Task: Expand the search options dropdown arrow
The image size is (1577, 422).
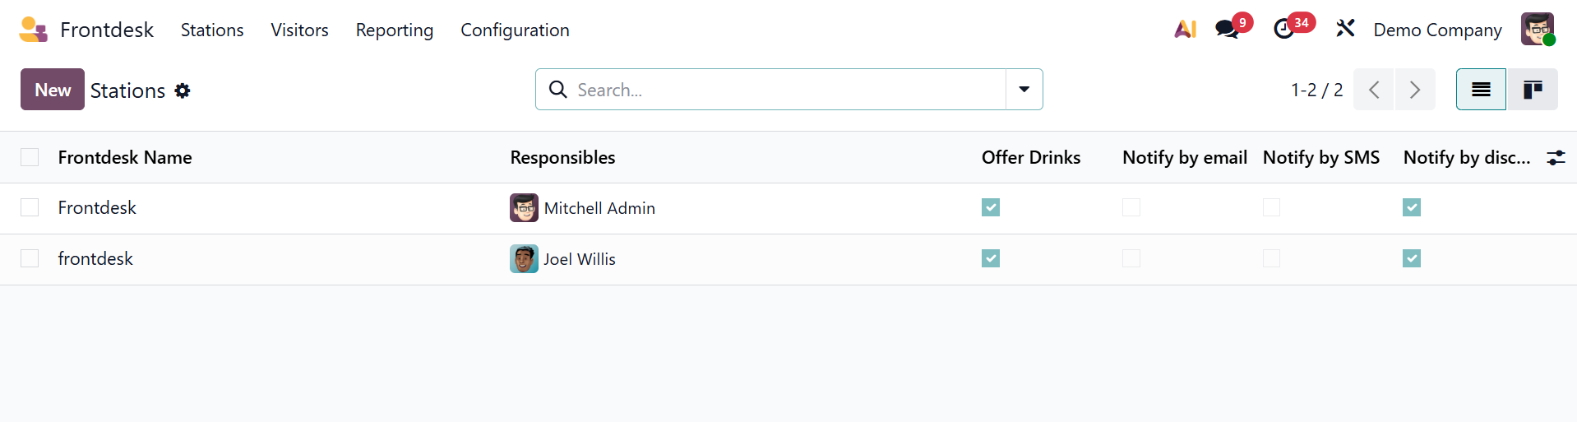Action: pos(1024,90)
